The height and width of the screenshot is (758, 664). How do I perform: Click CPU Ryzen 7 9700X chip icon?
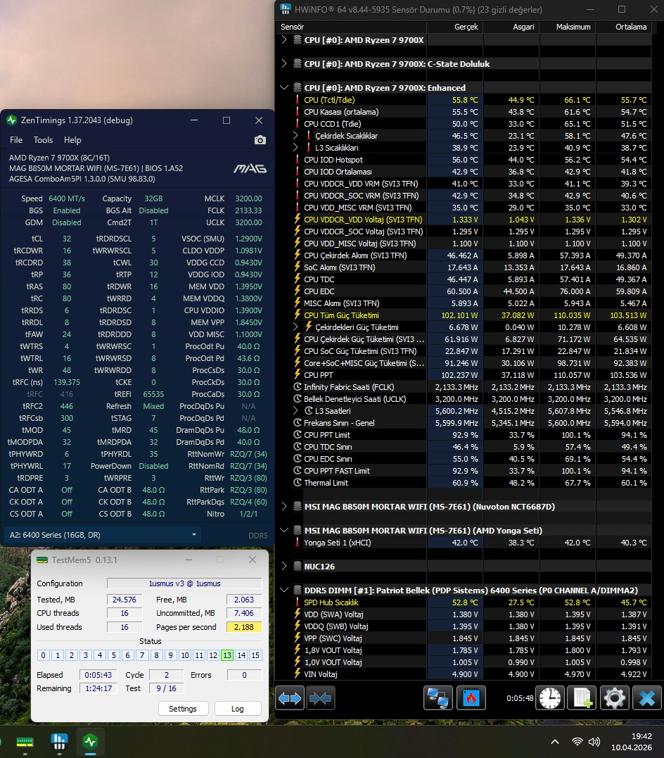(298, 40)
